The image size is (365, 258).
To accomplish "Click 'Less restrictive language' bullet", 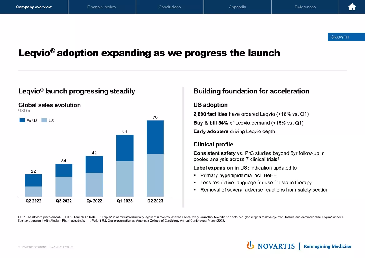I will (x=256, y=183).
